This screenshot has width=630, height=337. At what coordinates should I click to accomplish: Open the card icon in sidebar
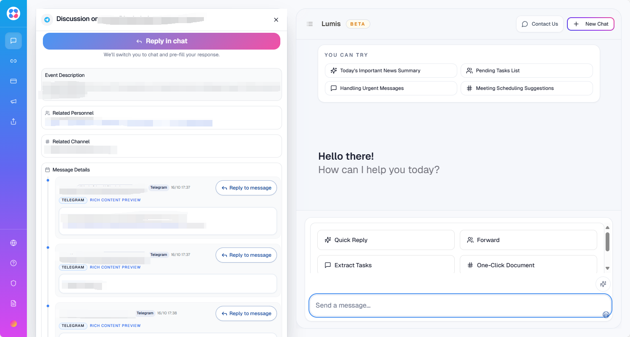click(13, 81)
